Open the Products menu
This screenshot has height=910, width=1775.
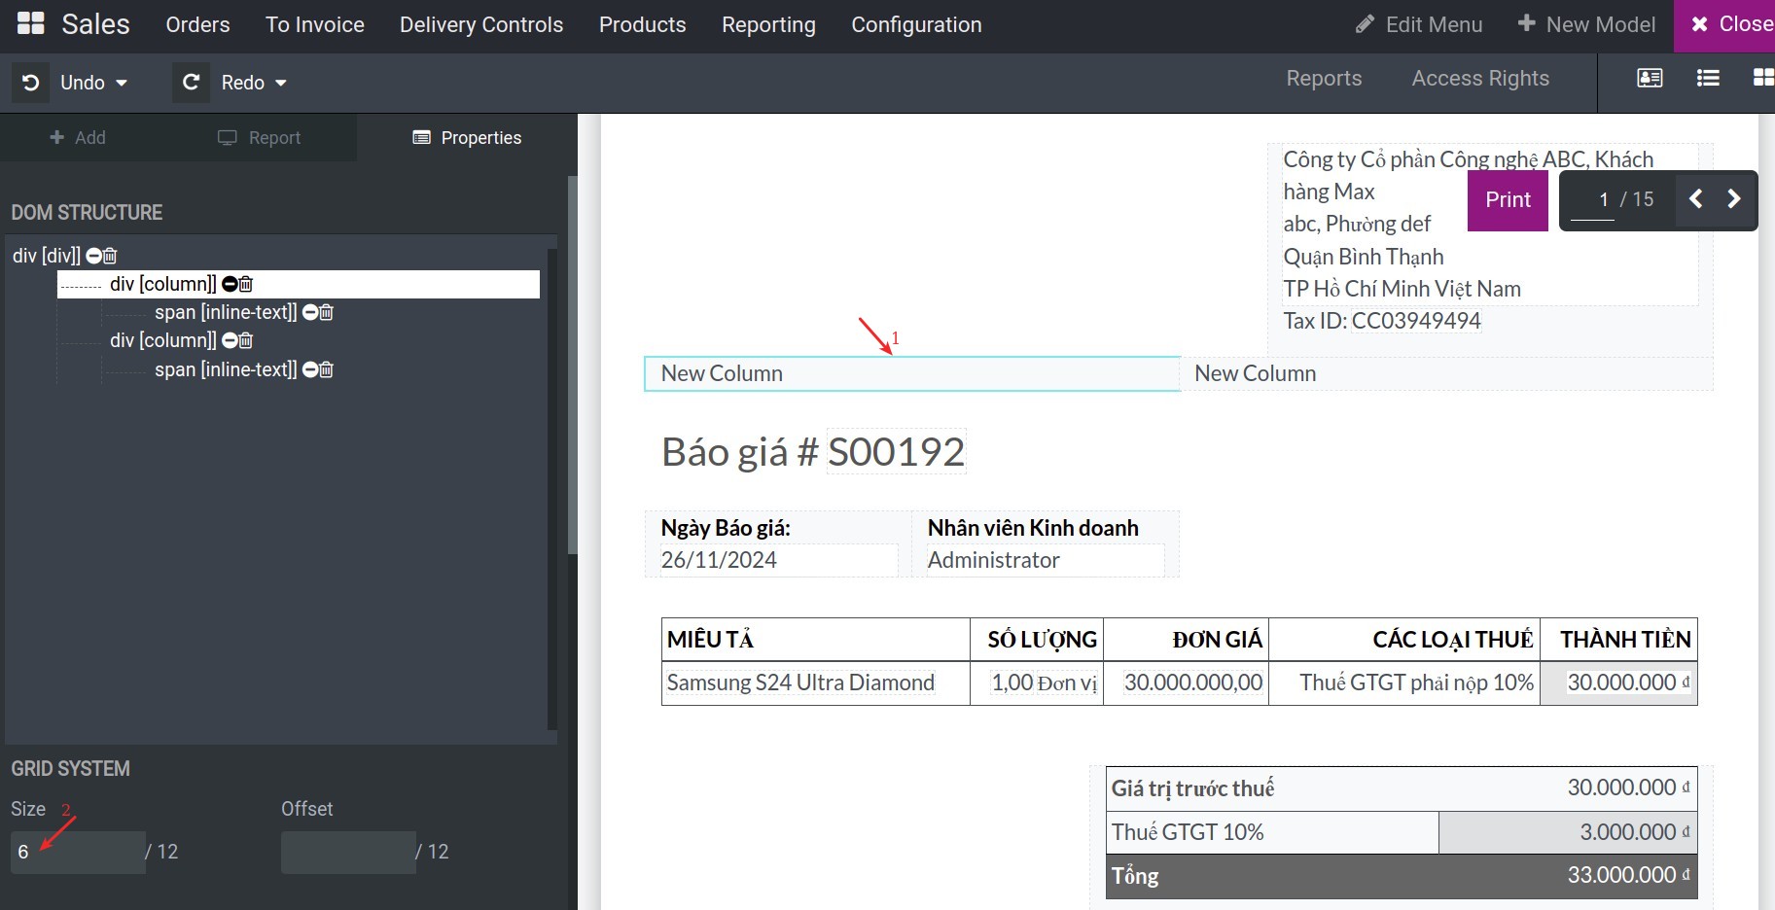643,24
